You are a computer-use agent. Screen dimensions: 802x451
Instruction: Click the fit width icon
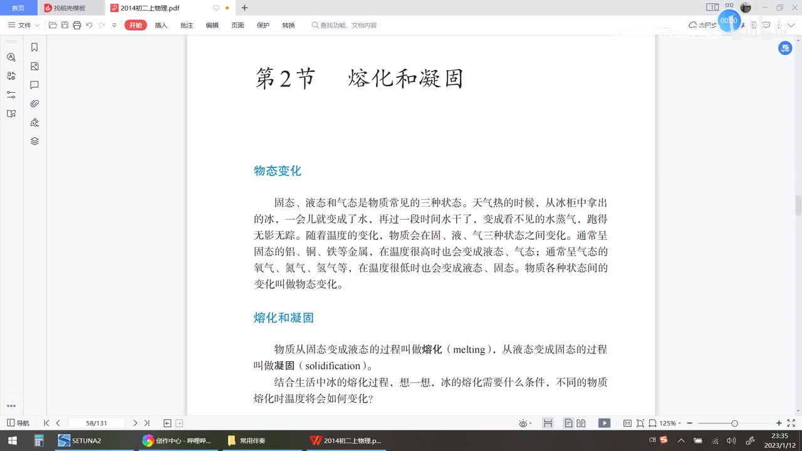pyautogui.click(x=653, y=423)
